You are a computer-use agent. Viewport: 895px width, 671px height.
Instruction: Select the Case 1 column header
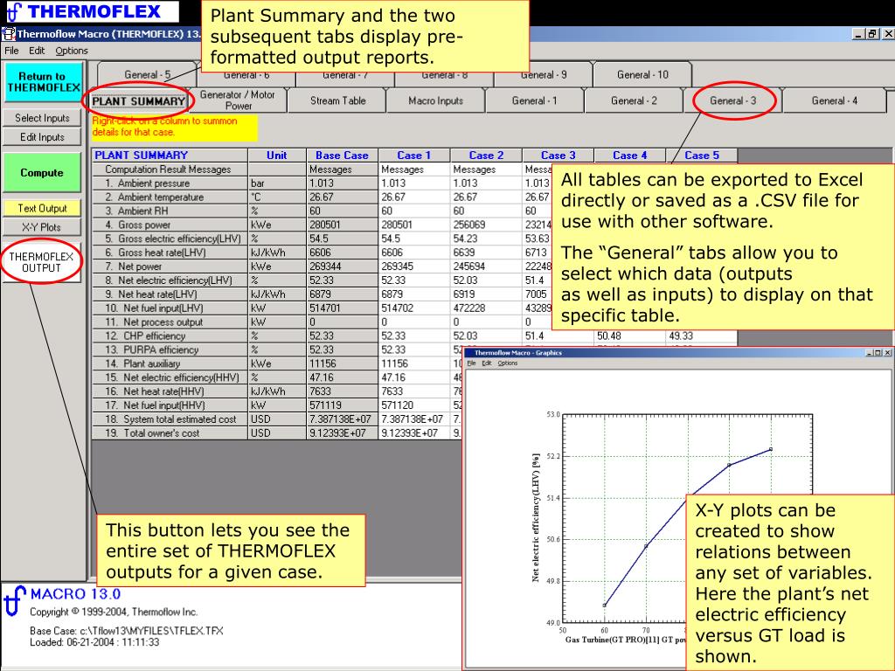click(413, 156)
